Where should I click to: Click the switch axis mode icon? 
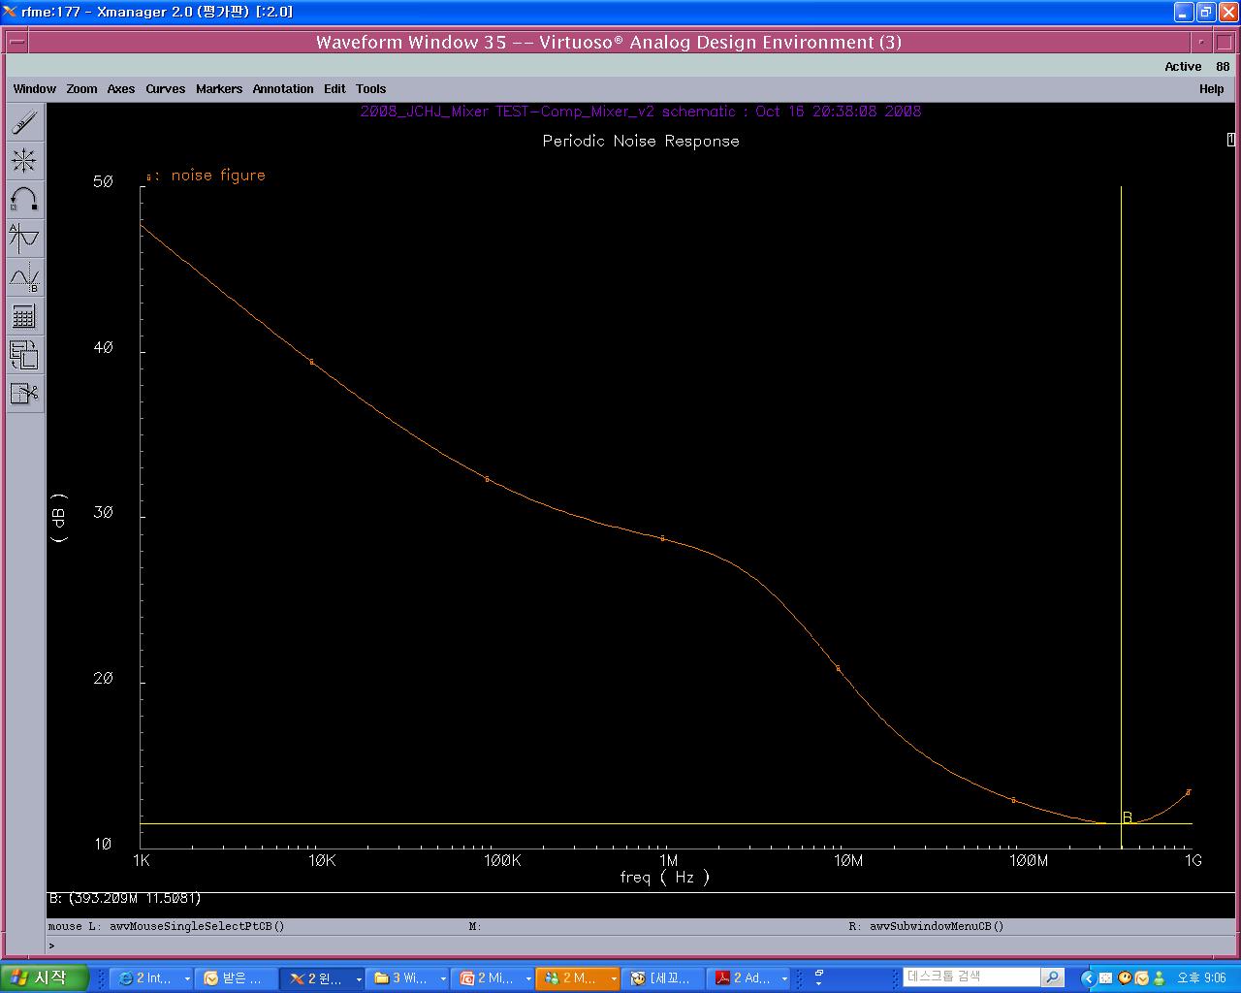(x=24, y=355)
